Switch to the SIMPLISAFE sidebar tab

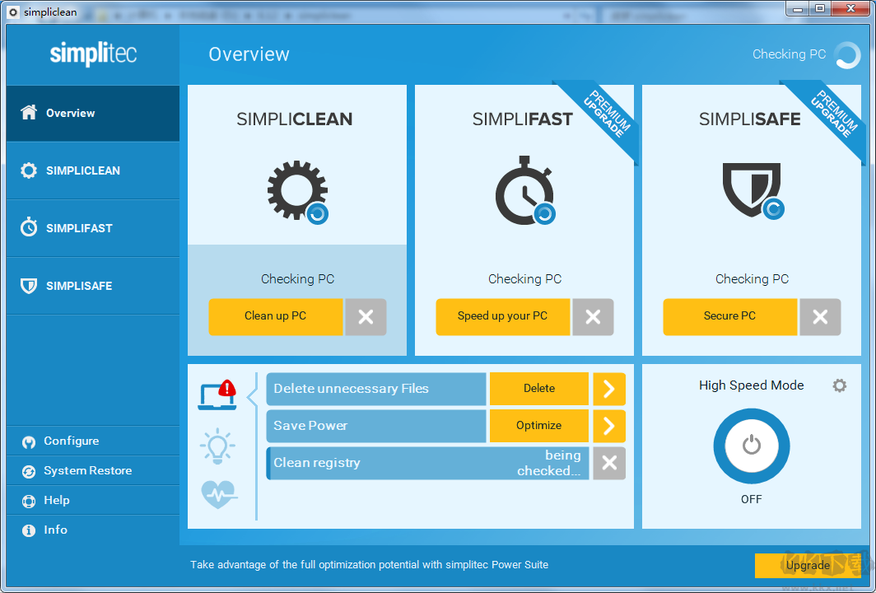point(79,286)
